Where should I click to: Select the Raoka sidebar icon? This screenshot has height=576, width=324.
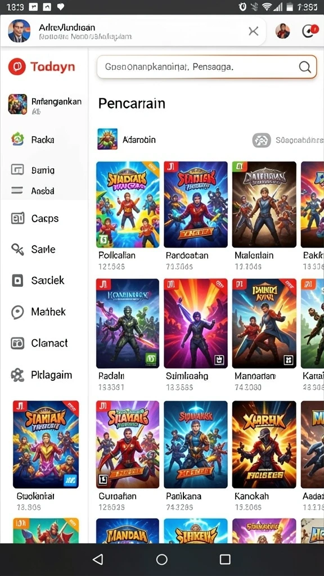coord(17,139)
